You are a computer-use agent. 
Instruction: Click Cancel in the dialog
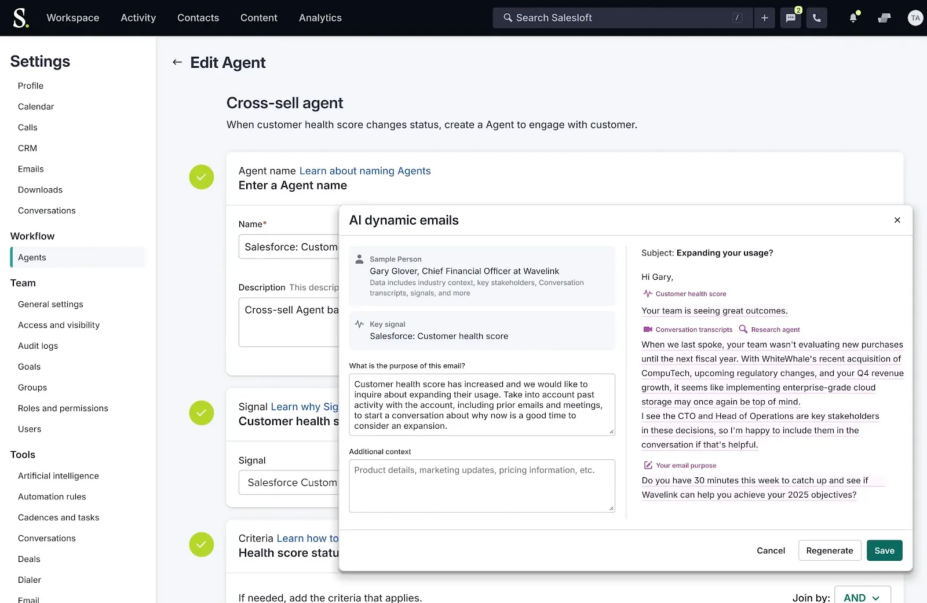point(771,550)
